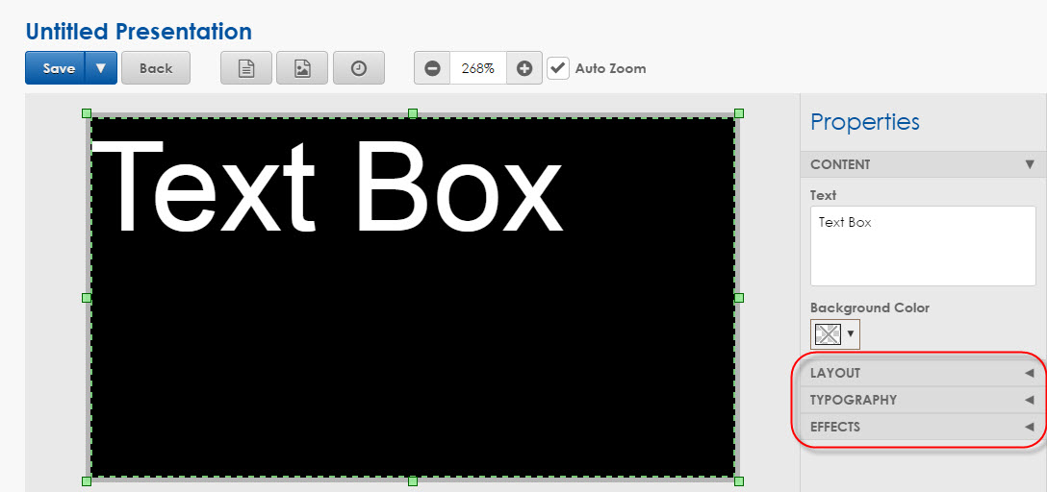Zoom in with the plus button
1047x492 pixels.
[524, 68]
